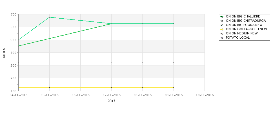Click the 06-11-2016 x-axis date label
The height and width of the screenshot is (121, 275).
pyautogui.click(x=80, y=95)
